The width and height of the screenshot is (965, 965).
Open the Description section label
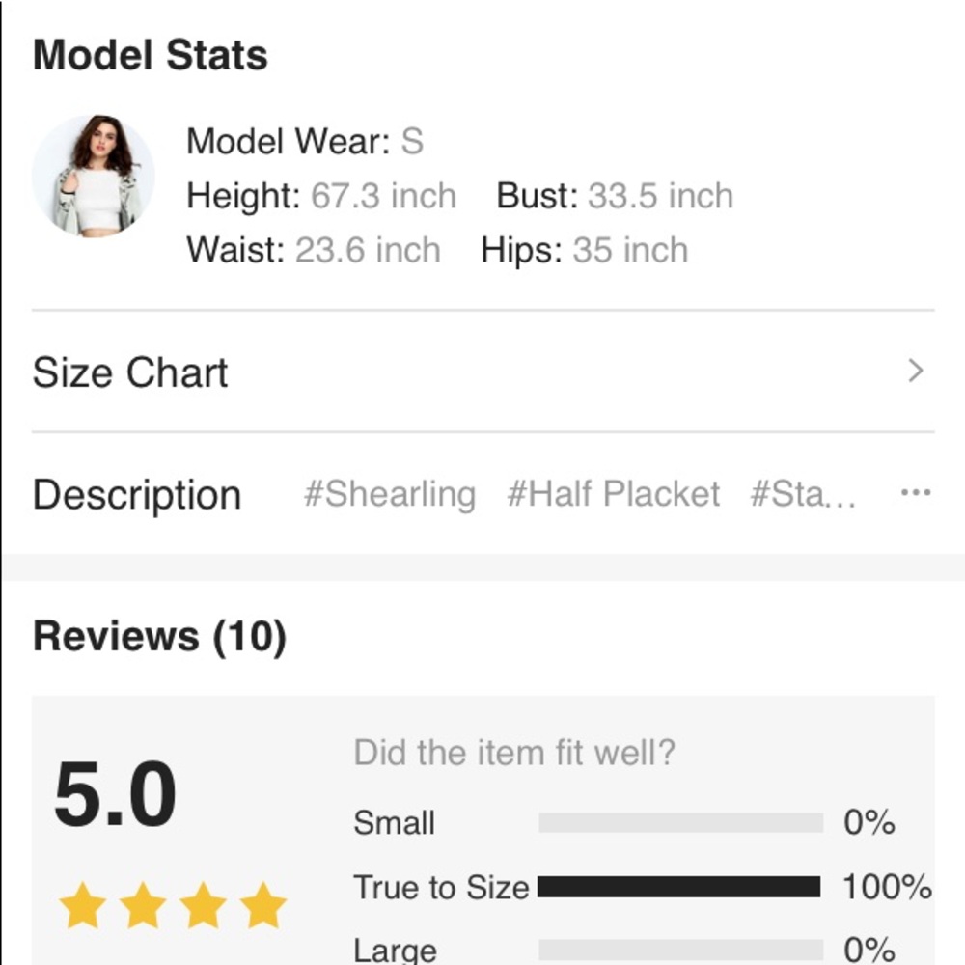(137, 494)
